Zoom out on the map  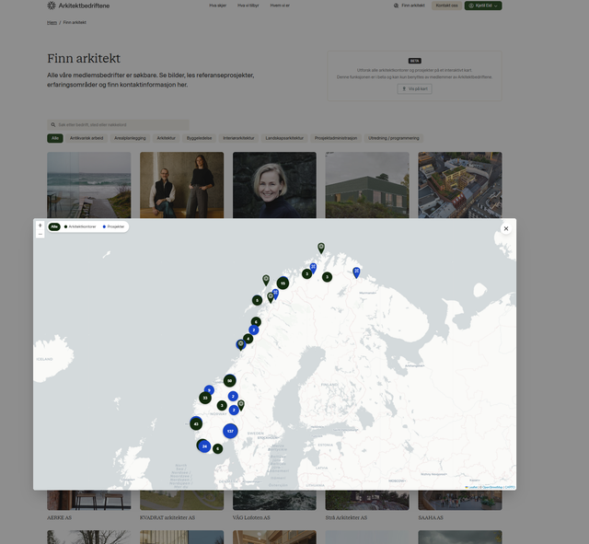coord(40,234)
